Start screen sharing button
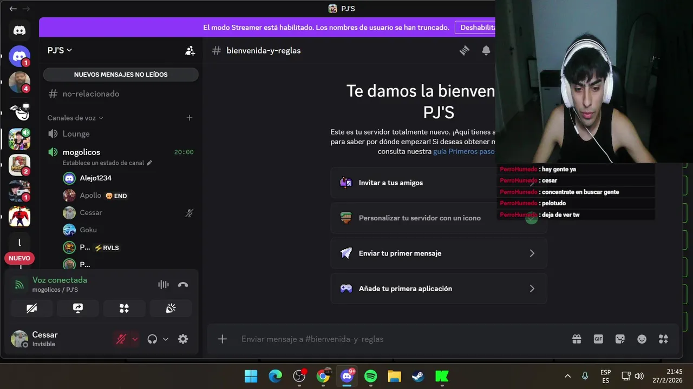Viewport: 693px width, 389px height. tap(78, 308)
